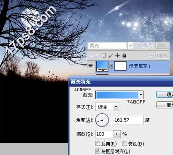Hide the 渐变填充 1 layer
173x155 pixels.
click(91, 65)
